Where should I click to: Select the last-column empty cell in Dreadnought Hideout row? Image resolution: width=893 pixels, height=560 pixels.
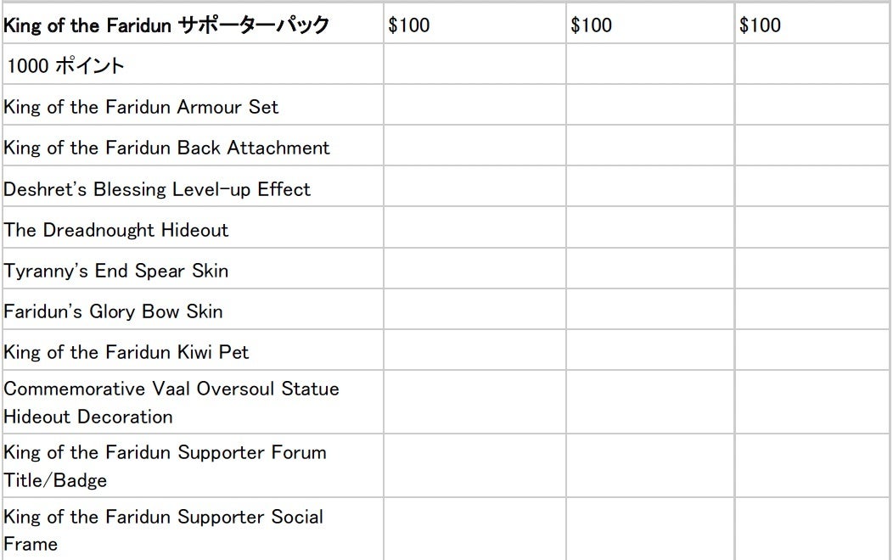(x=812, y=230)
